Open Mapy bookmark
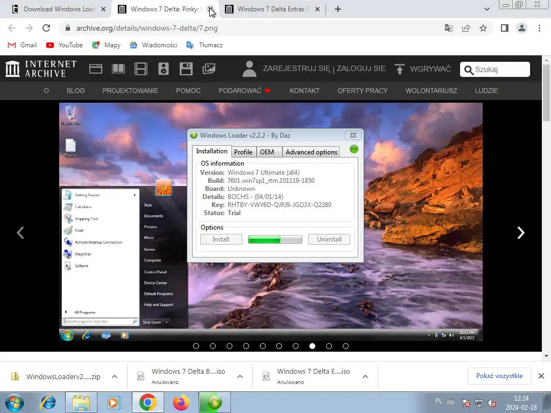The width and height of the screenshot is (551, 413). tap(106, 45)
